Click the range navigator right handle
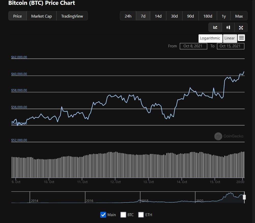Image resolution: width=255 pixels, height=223 pixels. pyautogui.click(x=244, y=197)
